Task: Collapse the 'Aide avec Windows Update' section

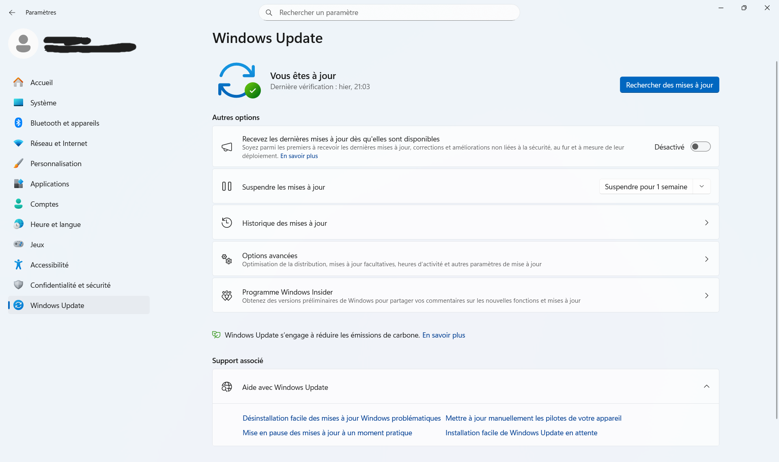Action: 707,386
